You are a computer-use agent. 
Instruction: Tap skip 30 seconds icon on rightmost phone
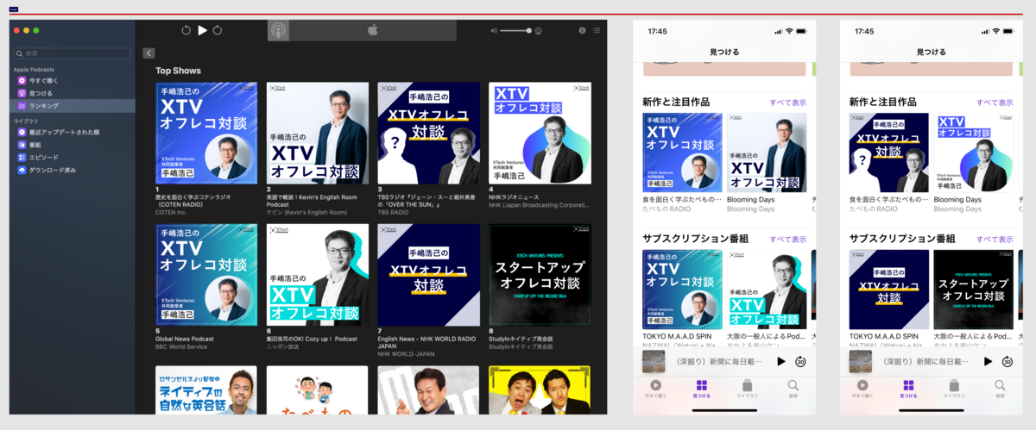point(1008,362)
